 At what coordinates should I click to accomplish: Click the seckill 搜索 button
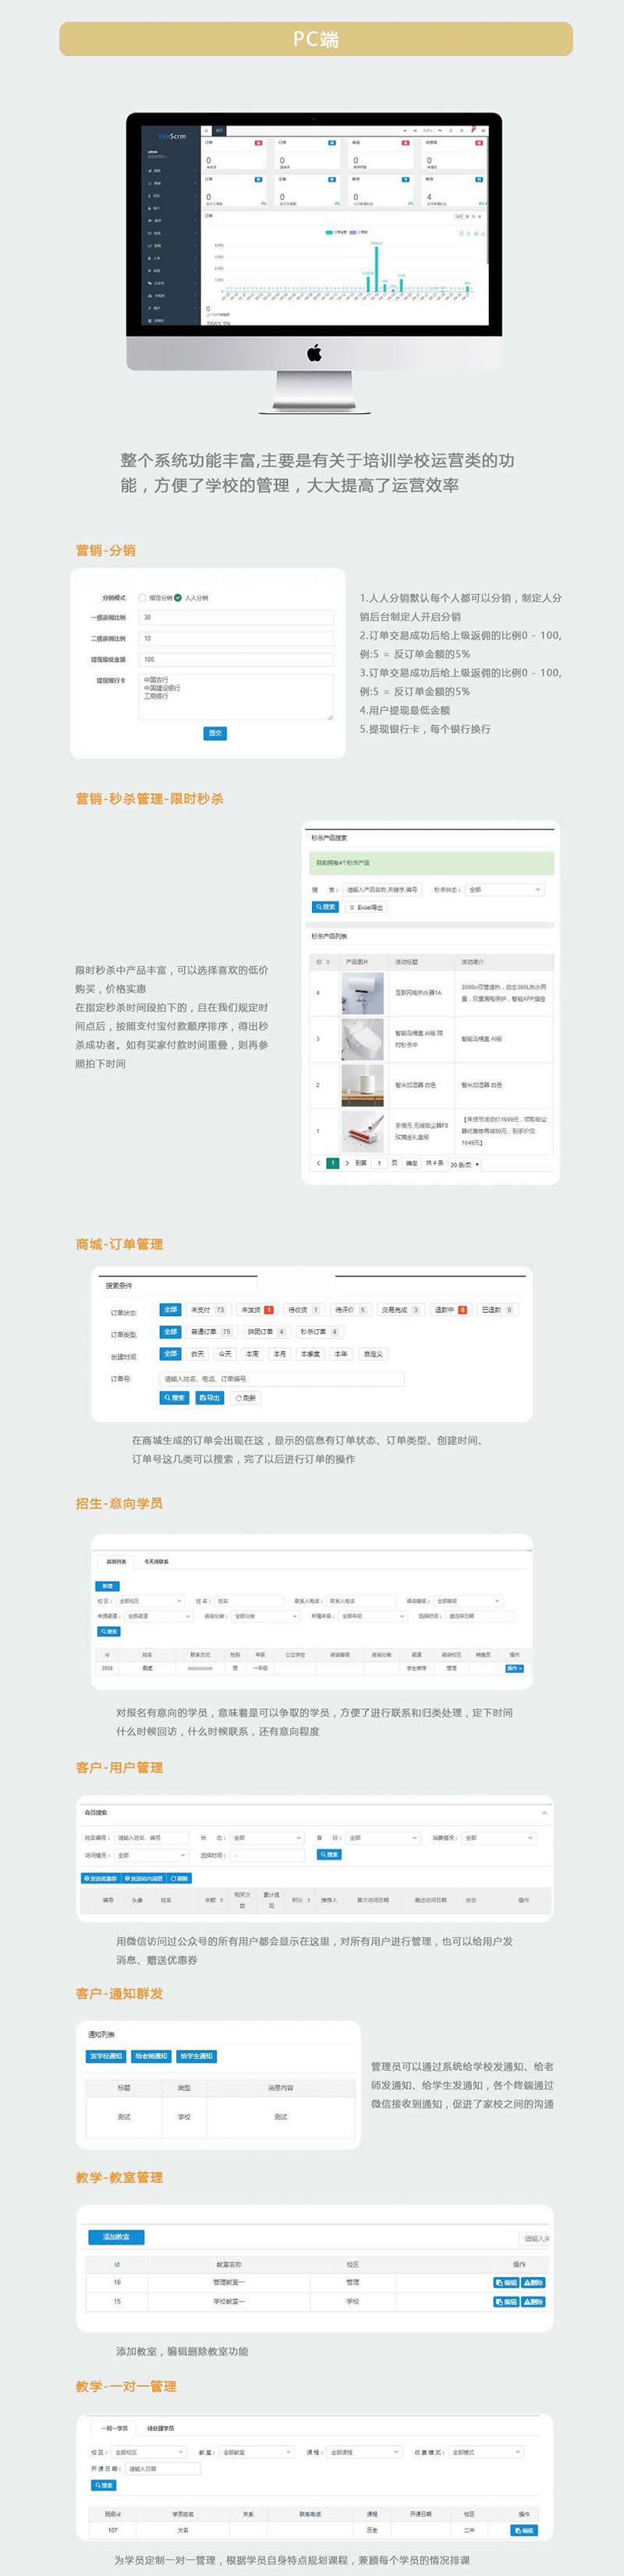point(326,907)
